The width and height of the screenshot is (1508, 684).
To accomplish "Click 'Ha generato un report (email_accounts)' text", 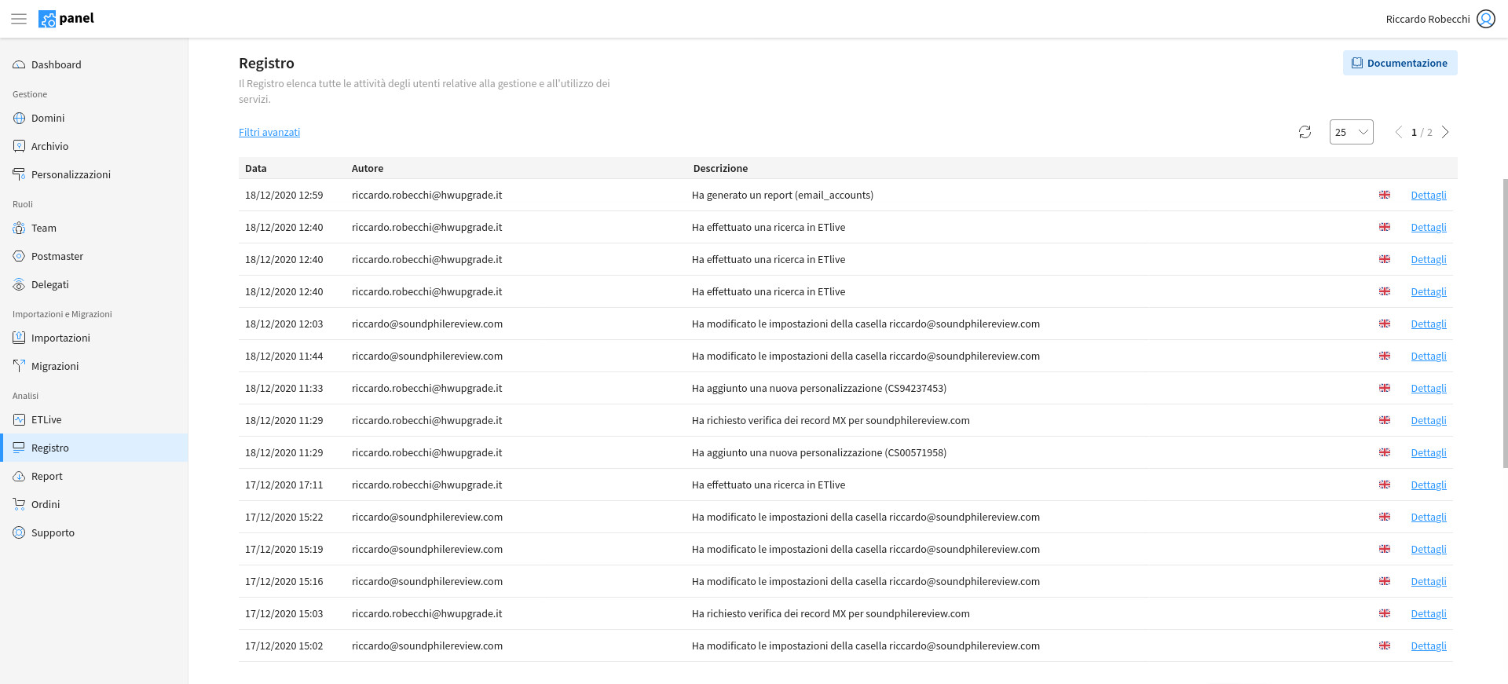I will click(x=782, y=195).
